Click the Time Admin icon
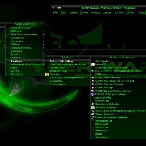The width and height of the screenshot is (146, 146). [x=93, y=114]
